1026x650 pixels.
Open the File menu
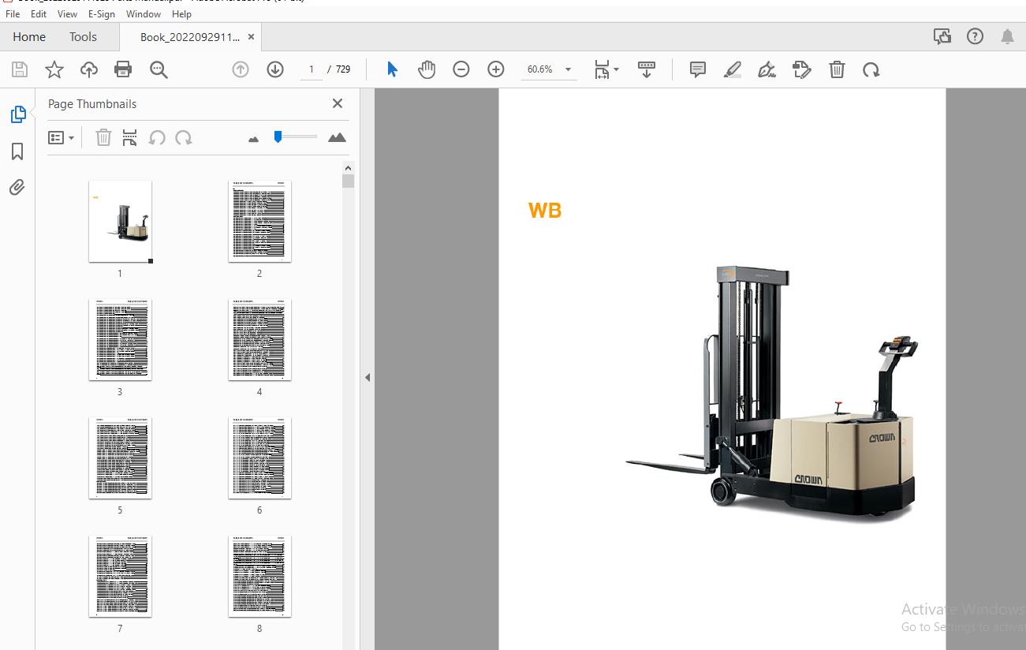[x=13, y=14]
